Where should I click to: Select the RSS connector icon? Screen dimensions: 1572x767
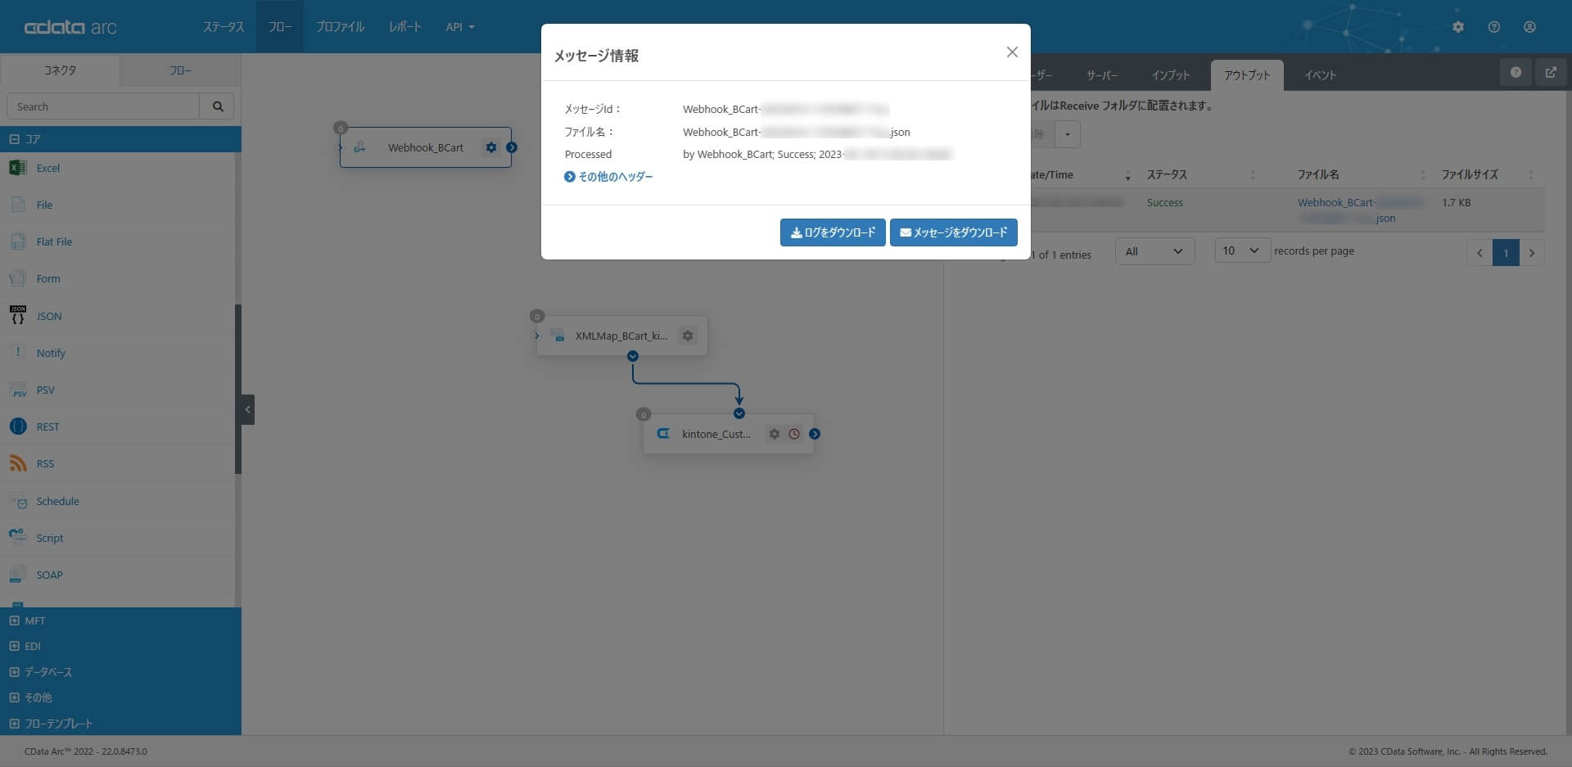pos(18,463)
